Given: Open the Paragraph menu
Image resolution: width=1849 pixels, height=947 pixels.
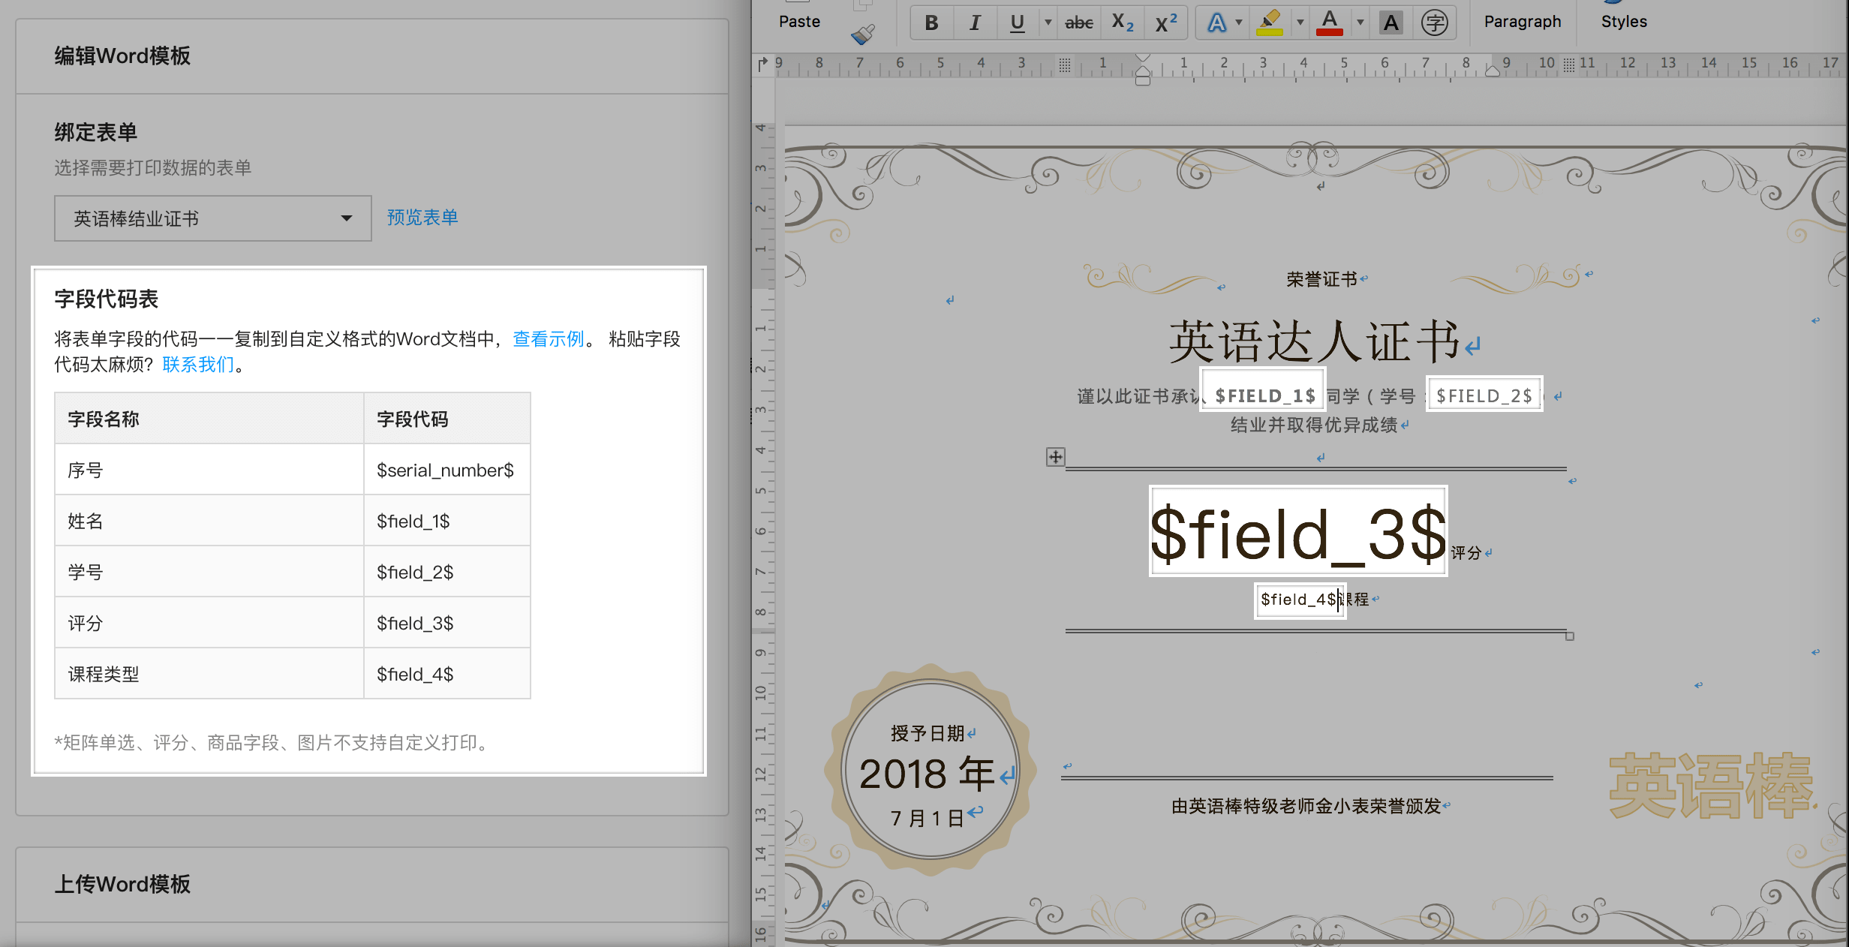Looking at the screenshot, I should [x=1522, y=21].
